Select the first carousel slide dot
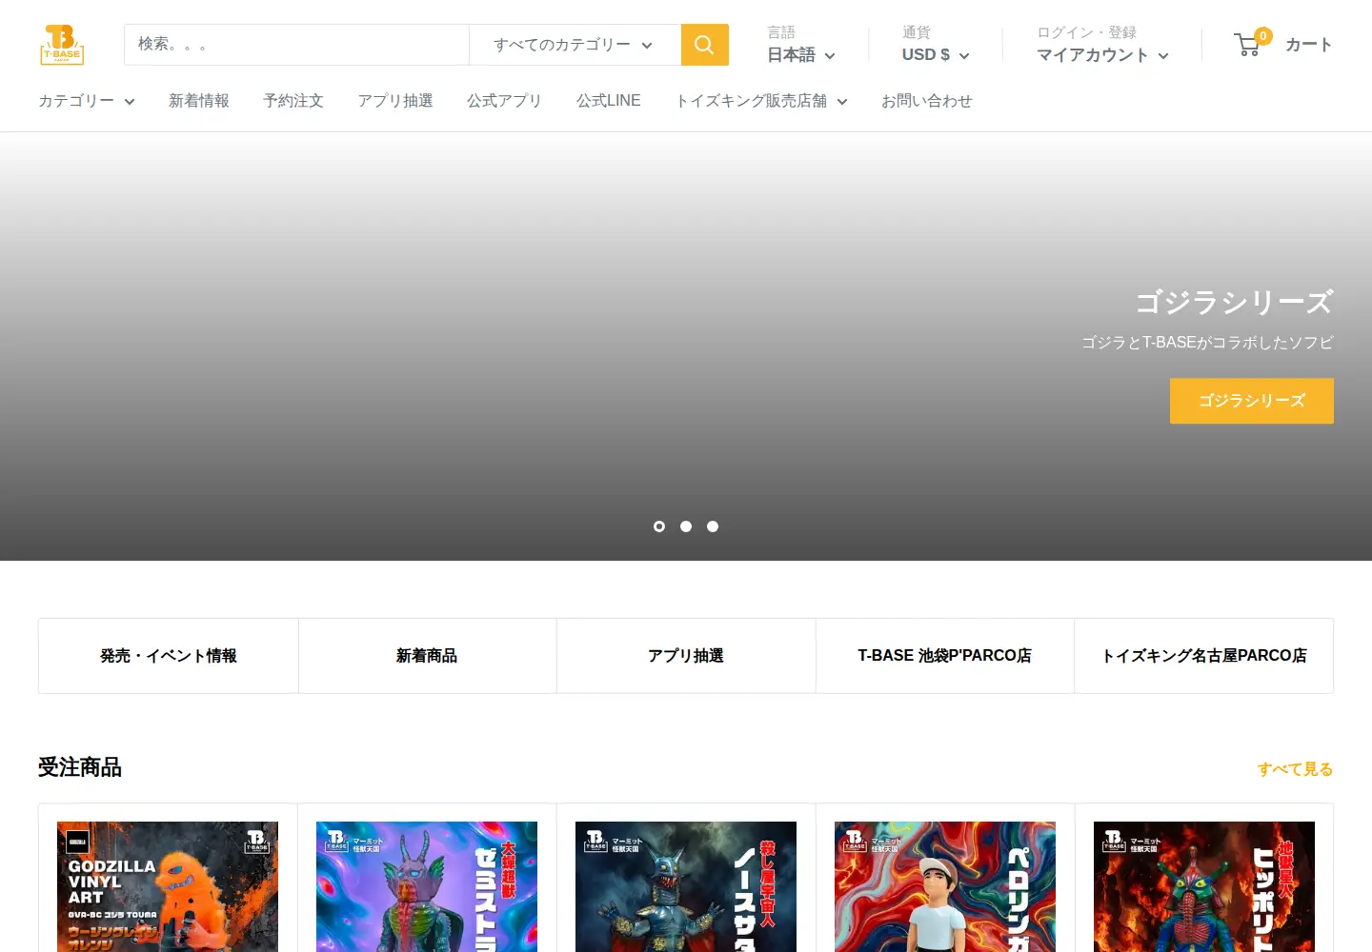Screen dimensions: 1372x952 pos(659,526)
